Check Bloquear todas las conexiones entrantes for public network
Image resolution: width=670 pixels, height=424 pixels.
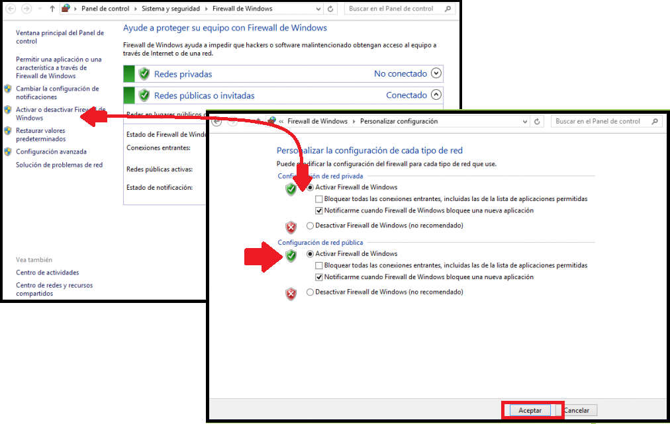click(318, 266)
